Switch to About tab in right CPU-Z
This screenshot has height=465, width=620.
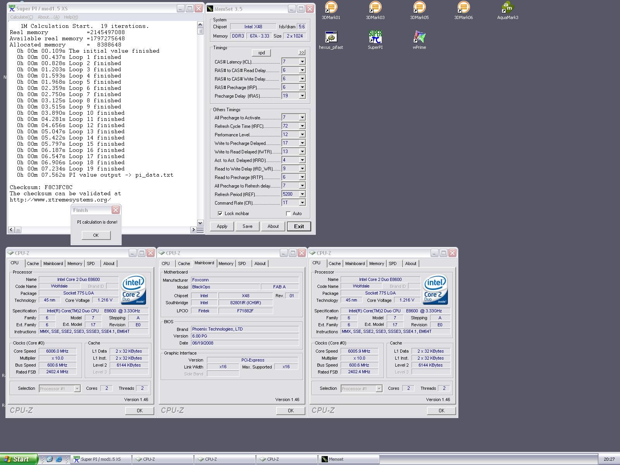(411, 263)
